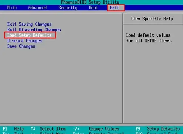Click the up/down arrows icon in footer
The height and width of the screenshot is (134, 183).
33,129
